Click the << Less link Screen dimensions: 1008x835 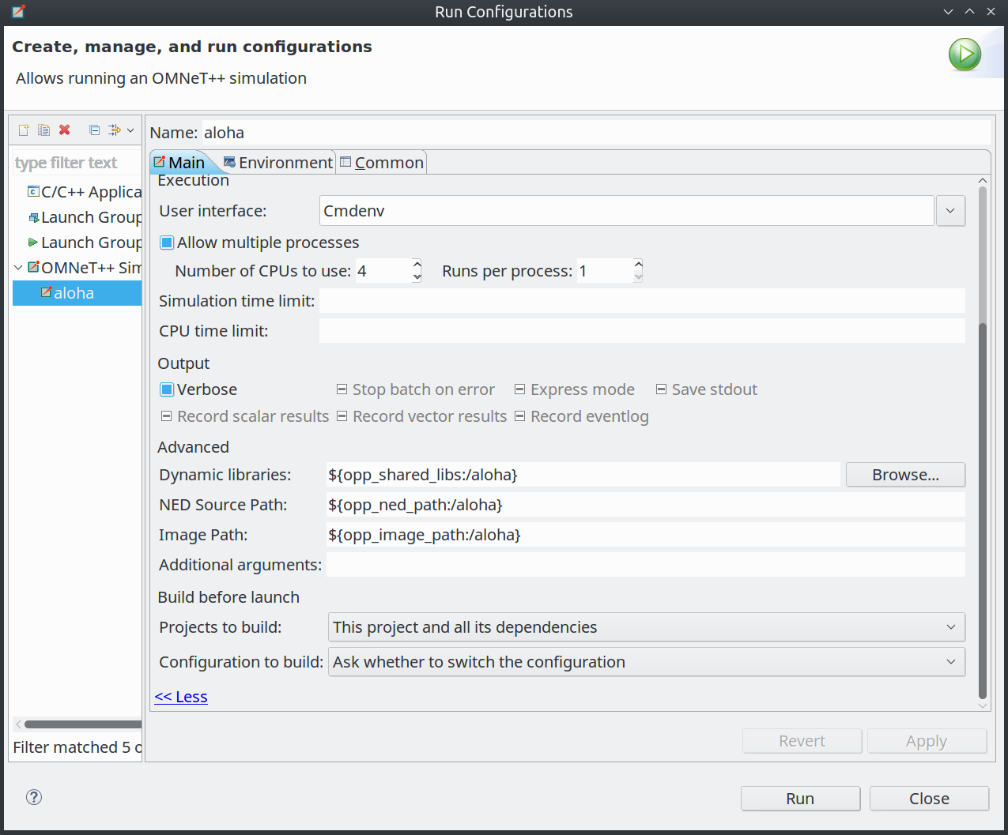tap(181, 697)
